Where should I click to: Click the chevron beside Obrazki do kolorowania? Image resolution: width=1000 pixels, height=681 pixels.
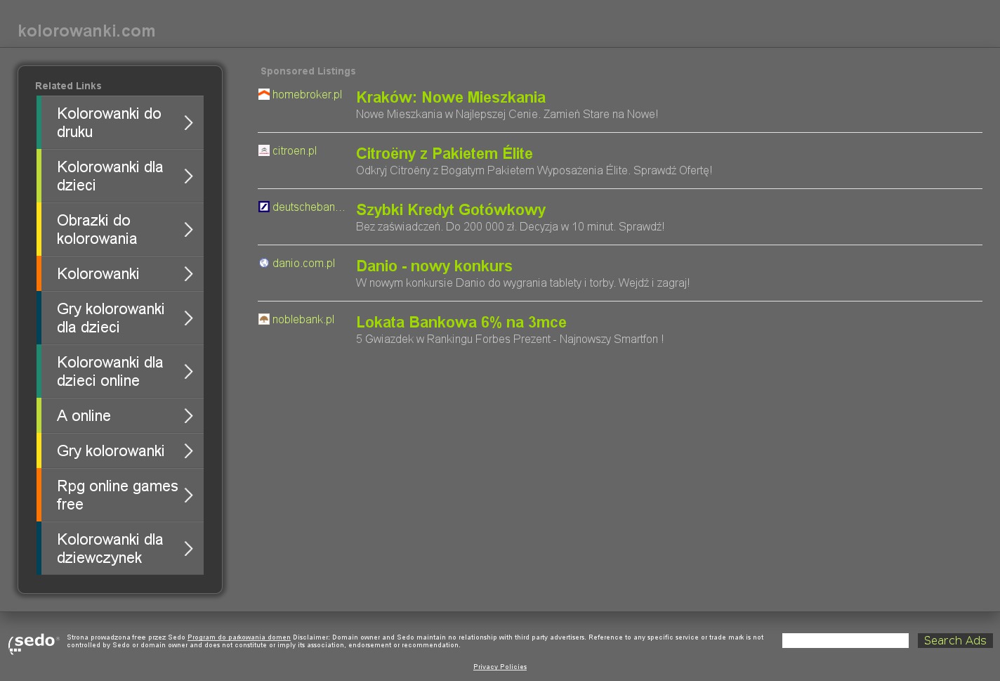[x=188, y=230]
